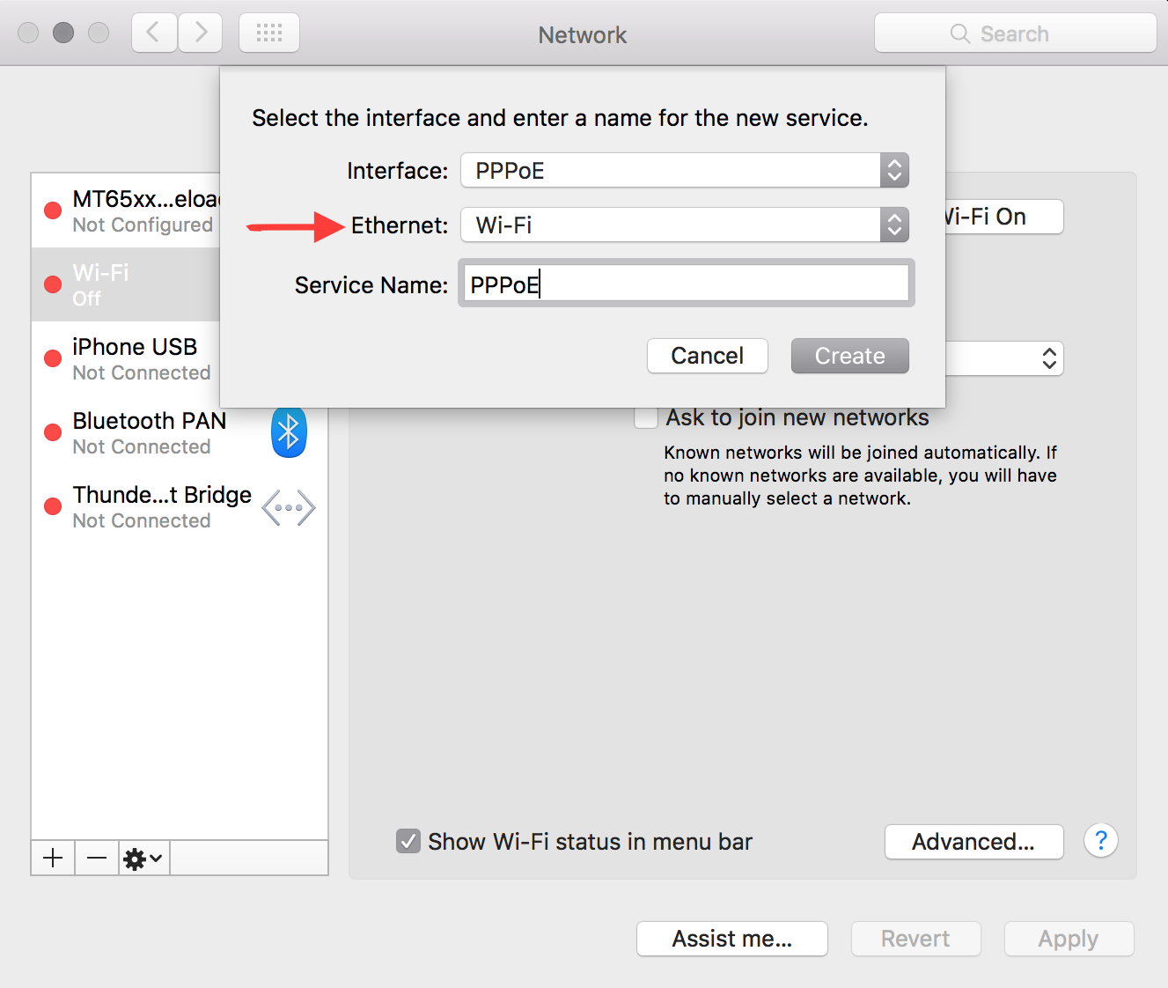Click the Thunderbolt Bridge arrows icon
This screenshot has height=988, width=1168.
point(289,508)
